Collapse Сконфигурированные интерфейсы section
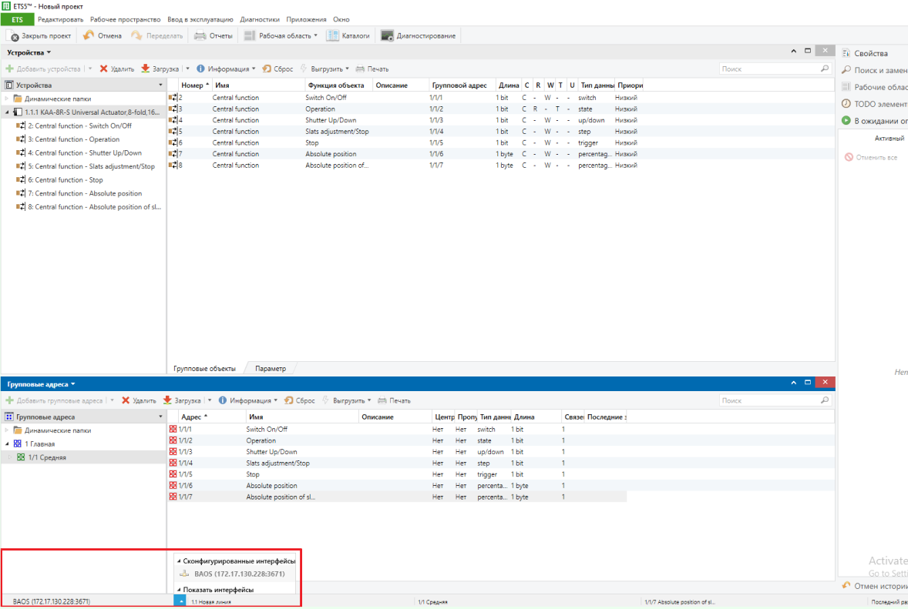 178,561
